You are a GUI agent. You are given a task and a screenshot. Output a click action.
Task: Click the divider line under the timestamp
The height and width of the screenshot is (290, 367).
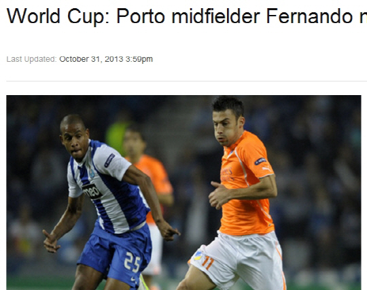point(186,81)
